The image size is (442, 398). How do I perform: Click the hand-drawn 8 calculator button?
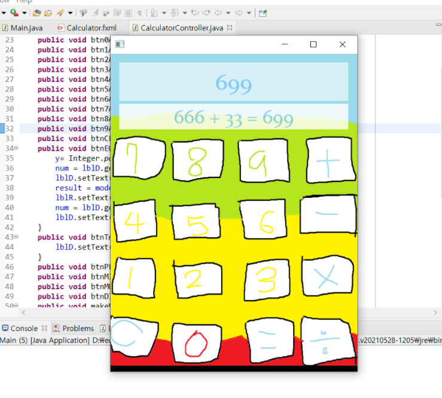(x=197, y=160)
